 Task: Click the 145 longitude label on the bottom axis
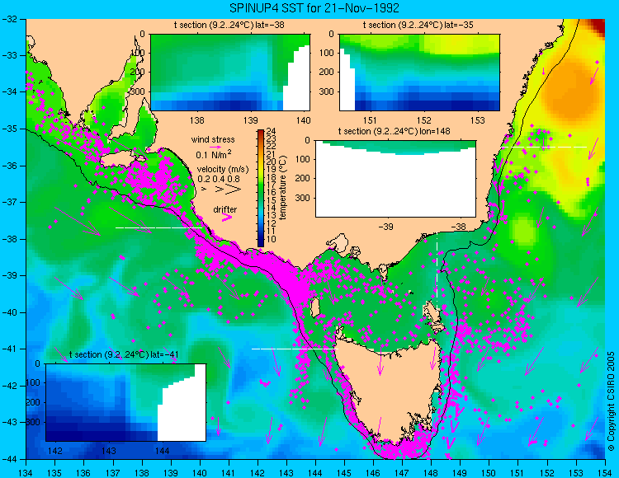click(344, 473)
